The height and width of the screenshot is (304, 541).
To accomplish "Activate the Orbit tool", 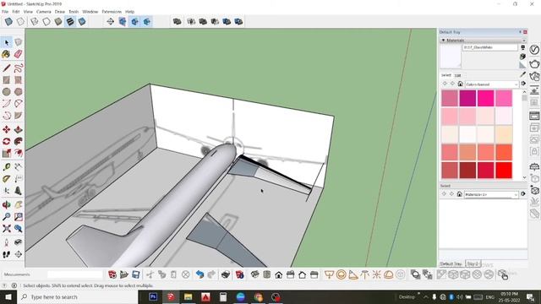I will pyautogui.click(x=6, y=204).
